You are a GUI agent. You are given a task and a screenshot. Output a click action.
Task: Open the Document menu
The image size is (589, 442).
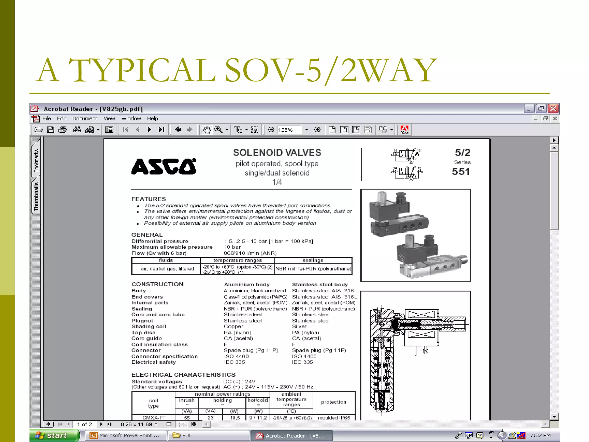click(85, 119)
